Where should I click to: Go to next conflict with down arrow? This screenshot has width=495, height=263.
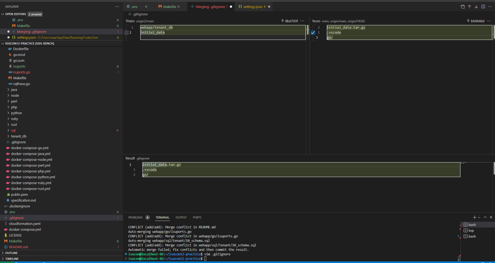(x=476, y=7)
